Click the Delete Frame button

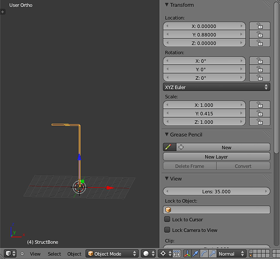(x=190, y=166)
